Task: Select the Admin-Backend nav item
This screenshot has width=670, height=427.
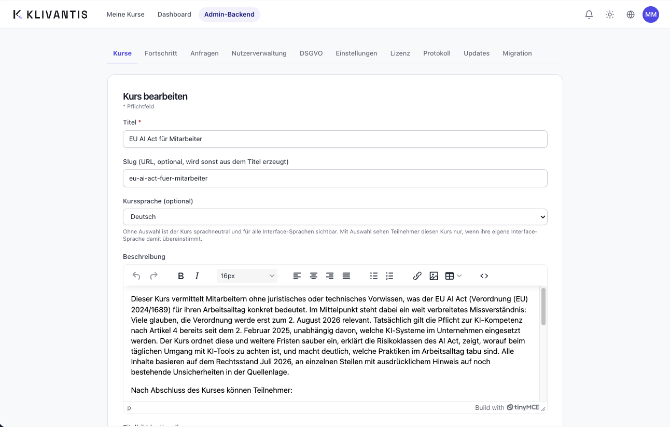Action: (x=229, y=15)
